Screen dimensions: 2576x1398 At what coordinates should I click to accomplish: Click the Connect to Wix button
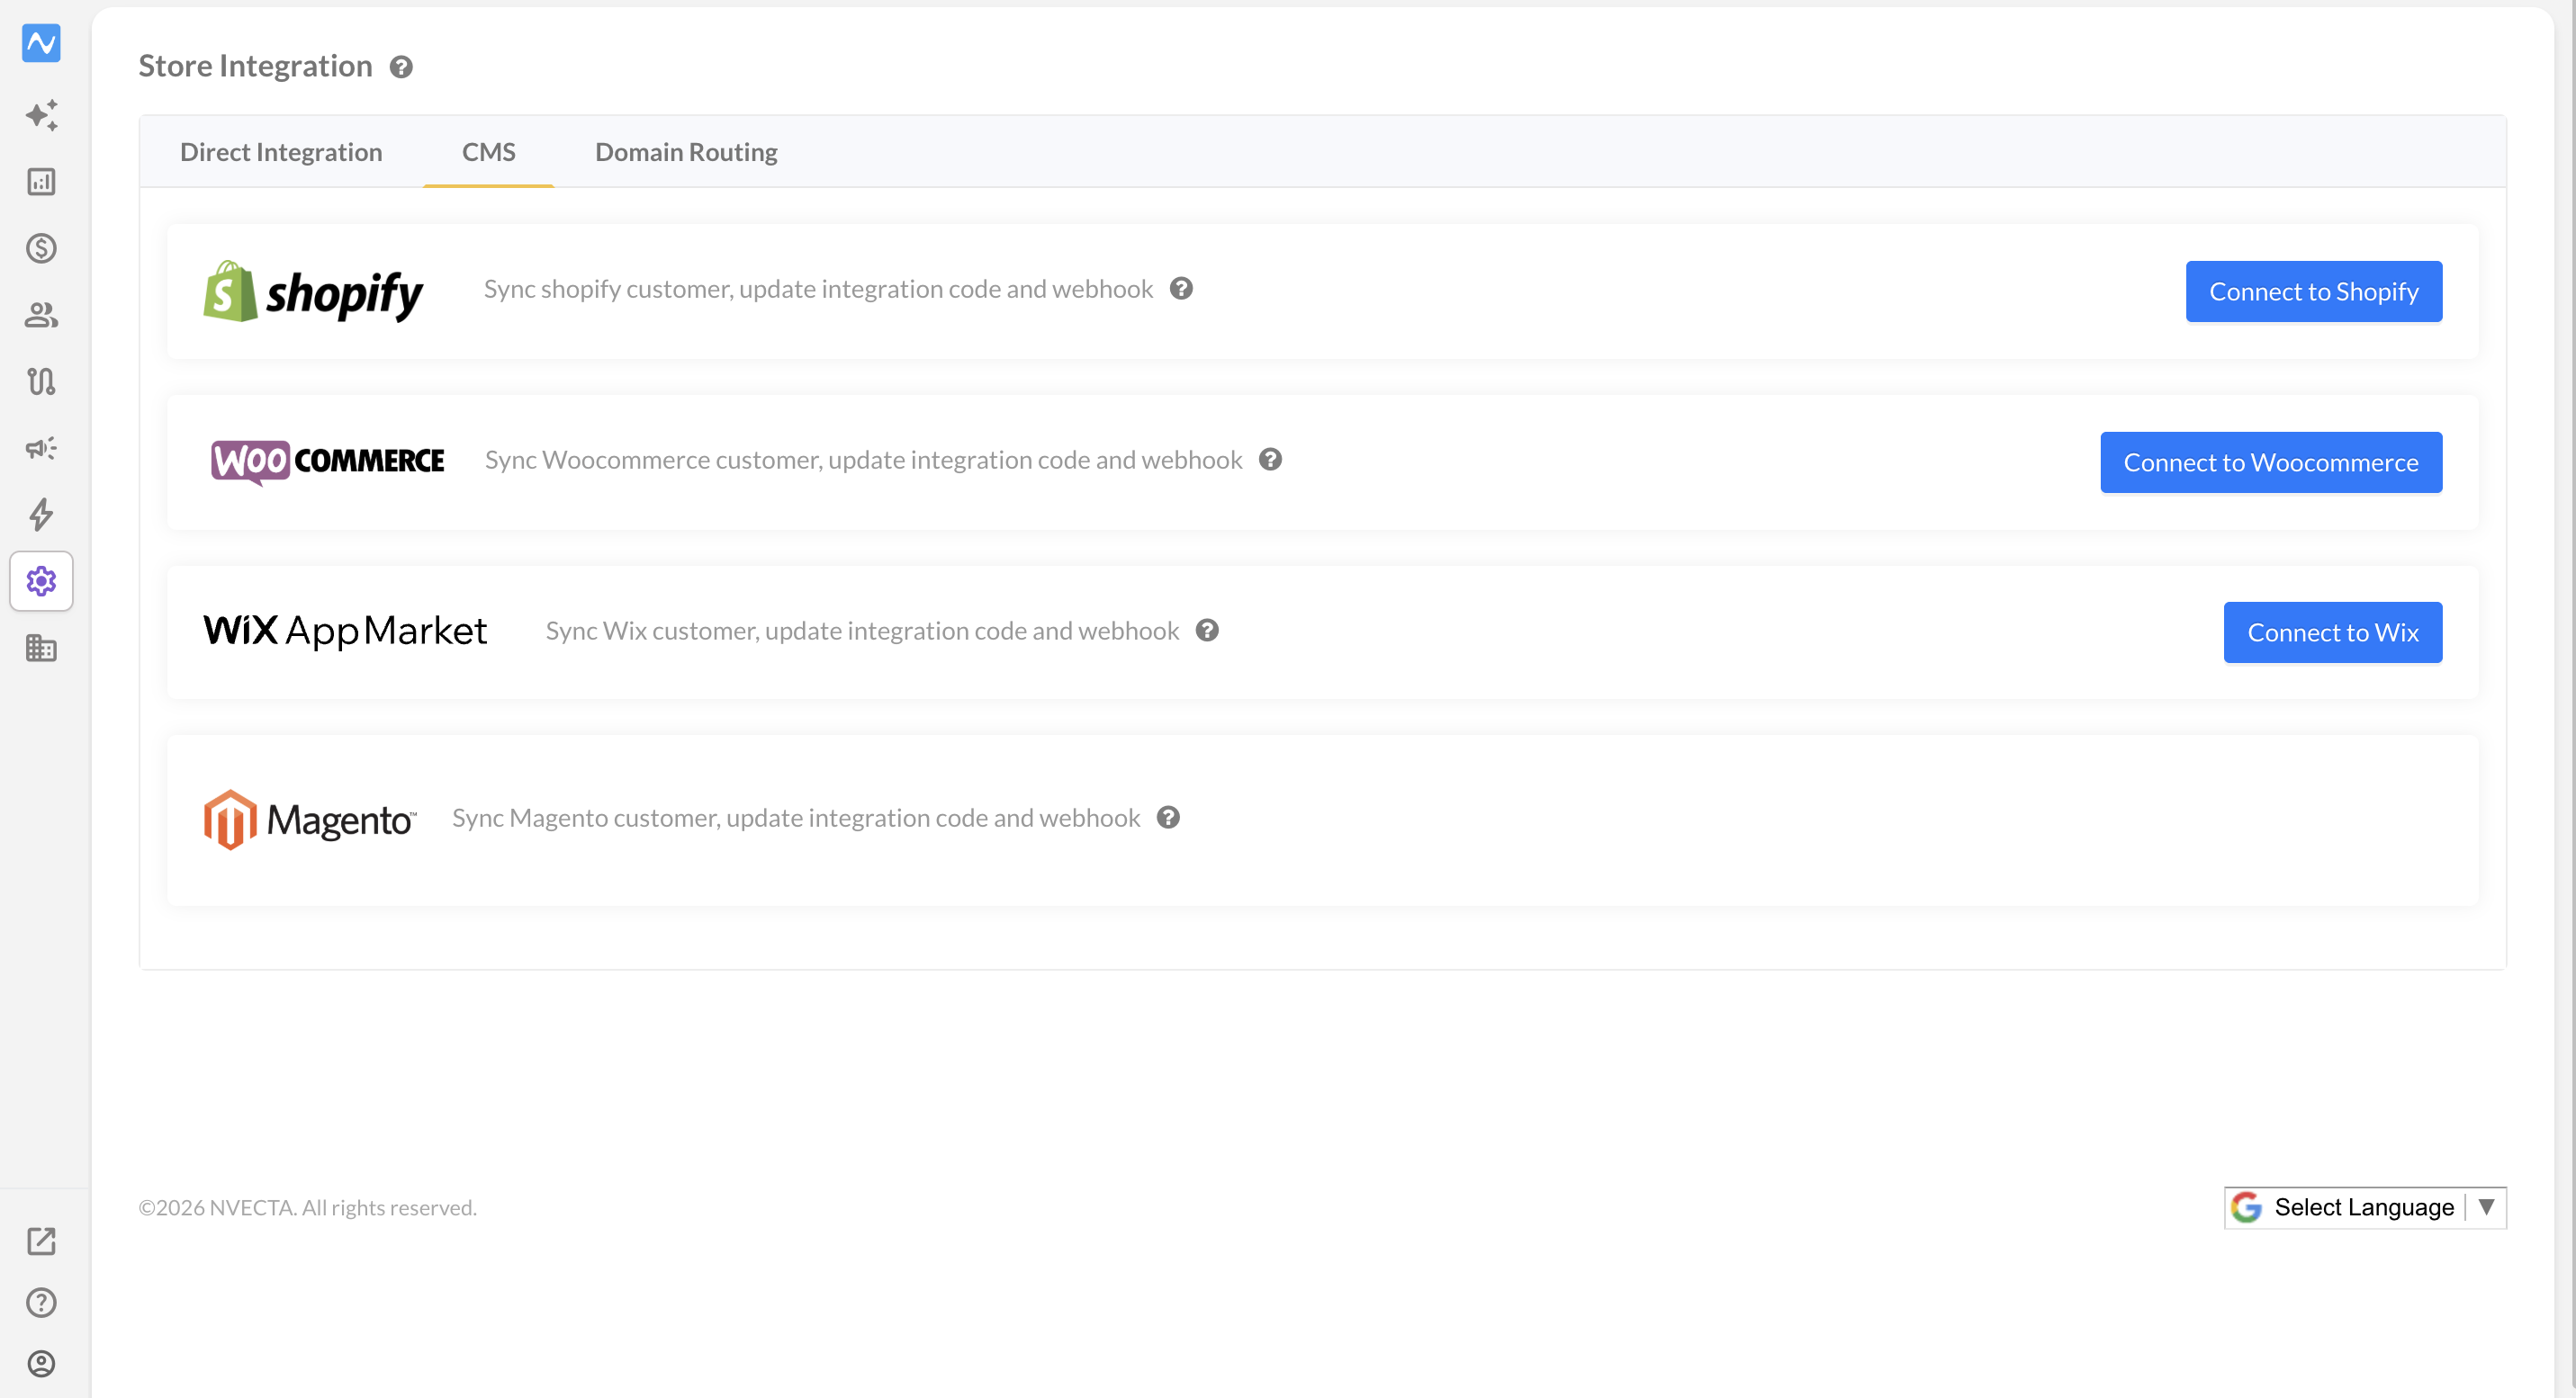pyautogui.click(x=2333, y=632)
